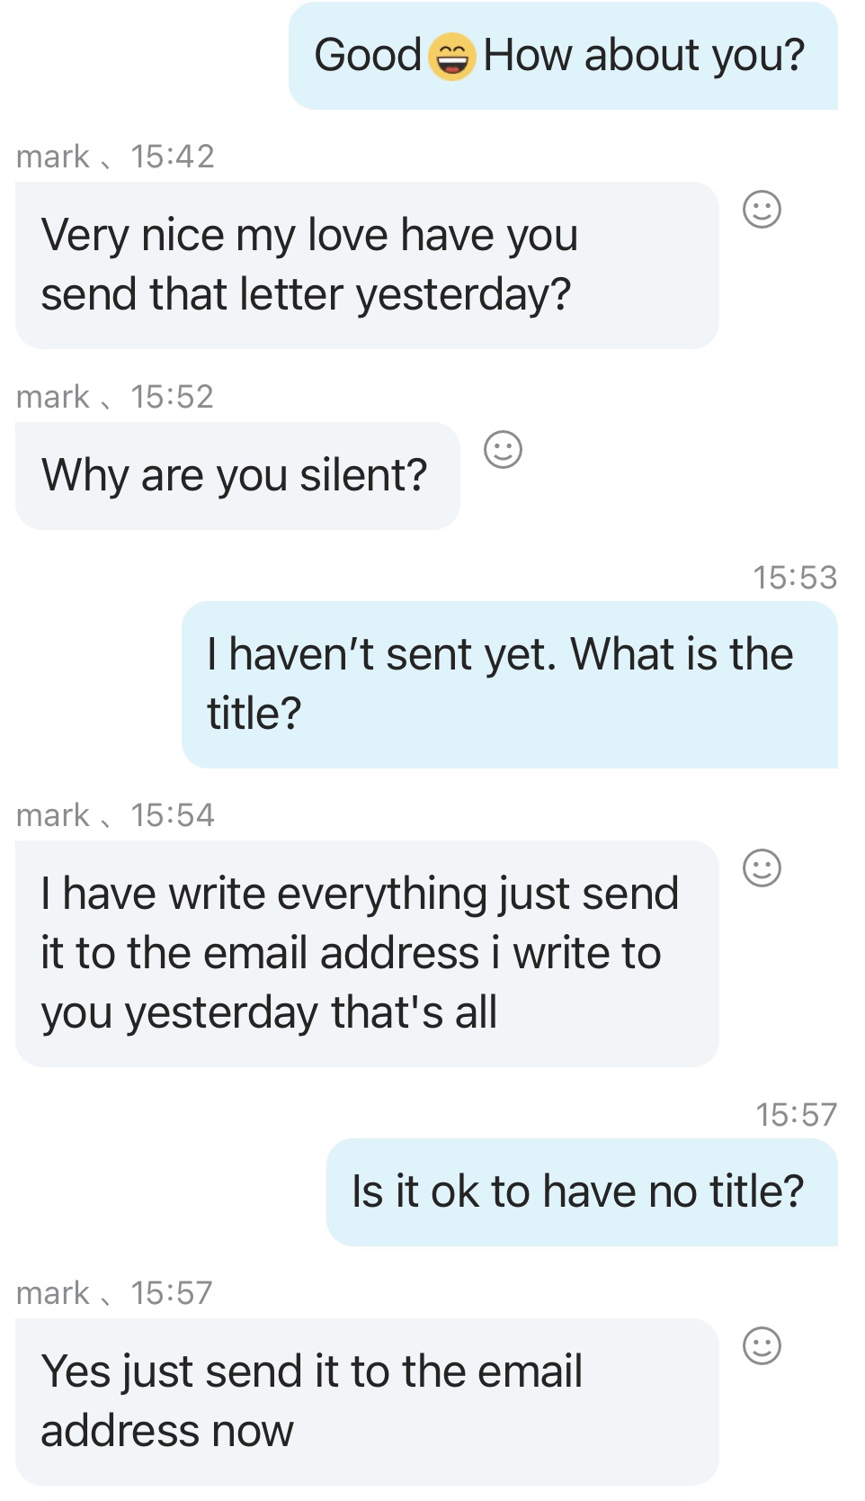This screenshot has width=865, height=1501.
Task: Click sender name "mark" above "Very nice my love"
Action: click(52, 157)
